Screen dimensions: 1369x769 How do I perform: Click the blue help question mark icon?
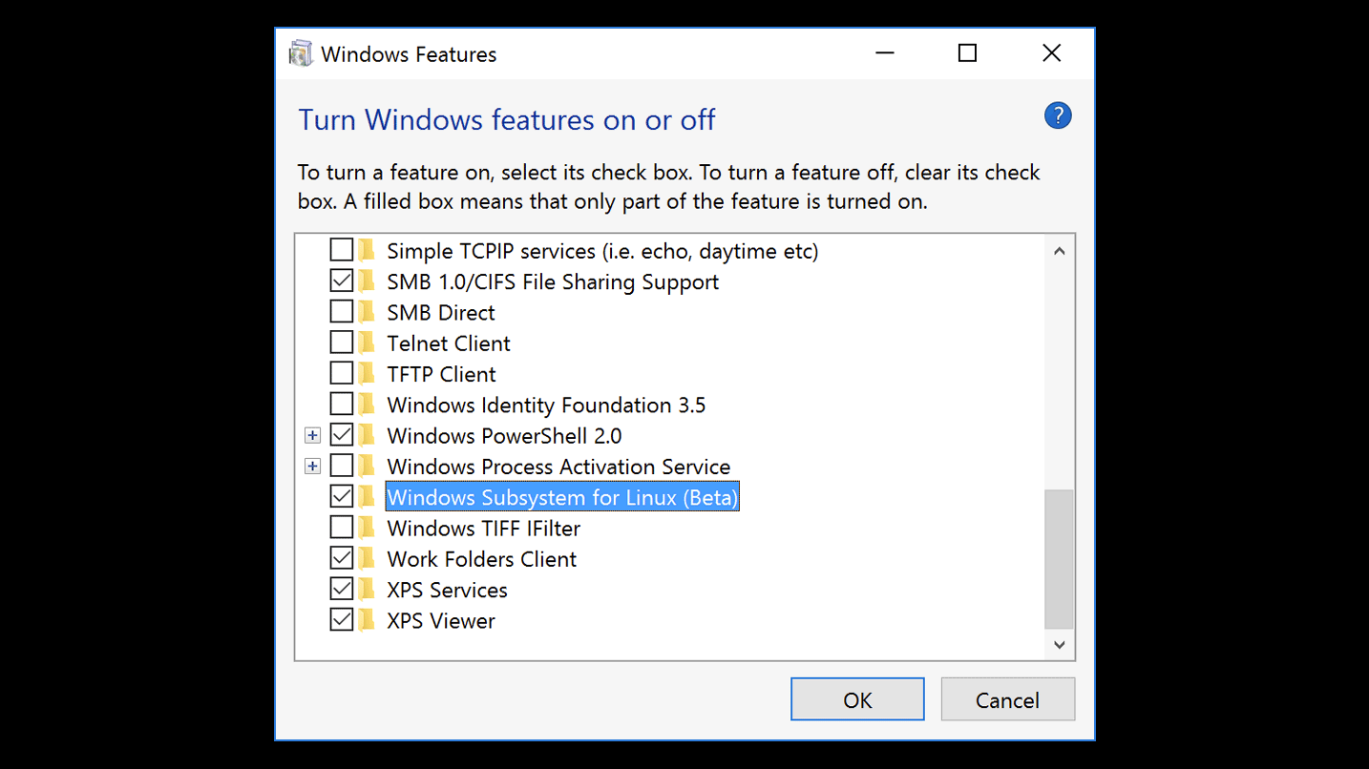pyautogui.click(x=1058, y=116)
